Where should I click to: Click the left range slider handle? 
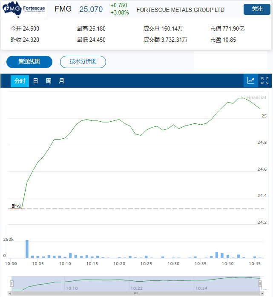(x=11, y=283)
